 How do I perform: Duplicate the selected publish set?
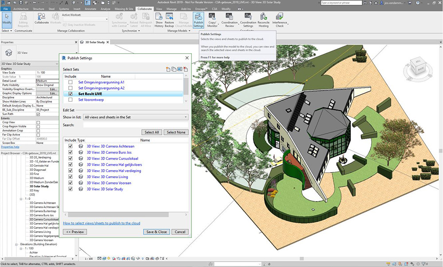pos(174,69)
